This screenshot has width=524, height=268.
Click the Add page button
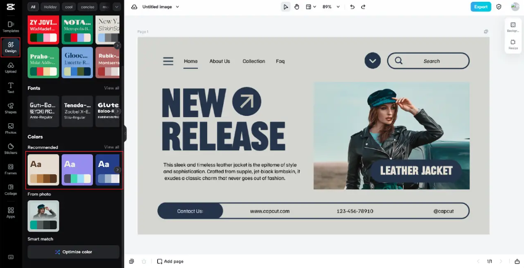click(x=170, y=261)
